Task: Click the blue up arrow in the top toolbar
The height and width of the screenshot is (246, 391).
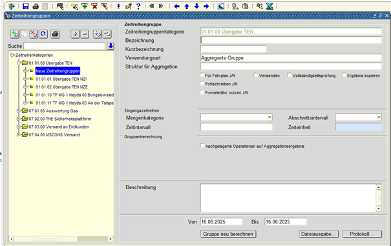Action: point(187,6)
